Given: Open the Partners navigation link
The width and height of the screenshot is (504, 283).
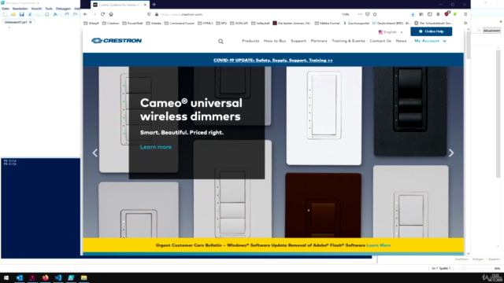Looking at the screenshot, I should (x=319, y=41).
